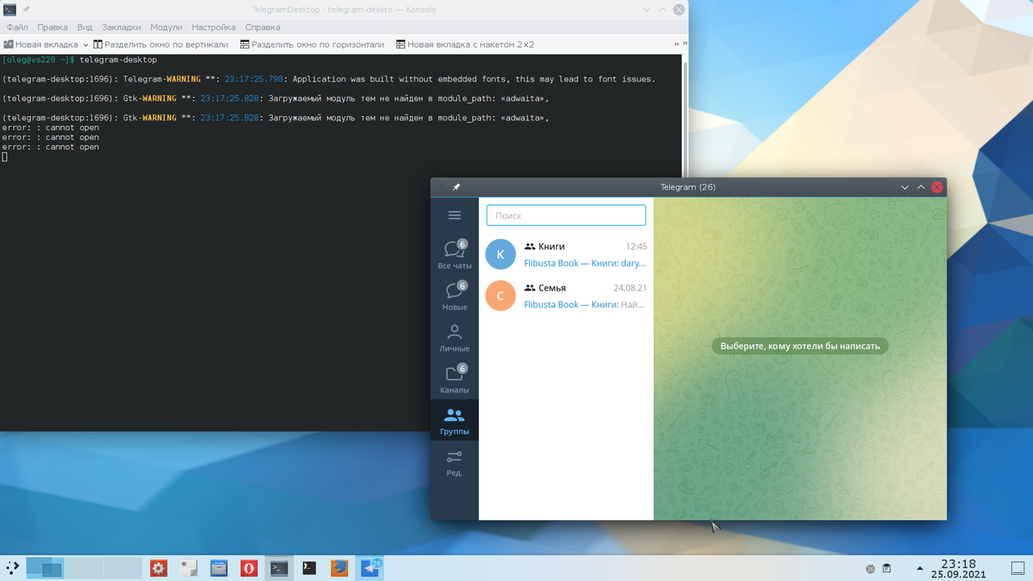Click the Telegram tray icon showing 26

click(x=870, y=569)
